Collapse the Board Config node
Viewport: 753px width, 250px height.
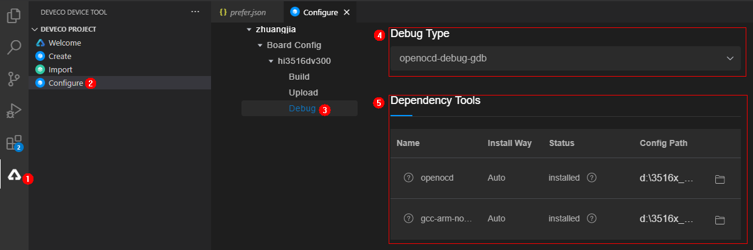(x=260, y=45)
